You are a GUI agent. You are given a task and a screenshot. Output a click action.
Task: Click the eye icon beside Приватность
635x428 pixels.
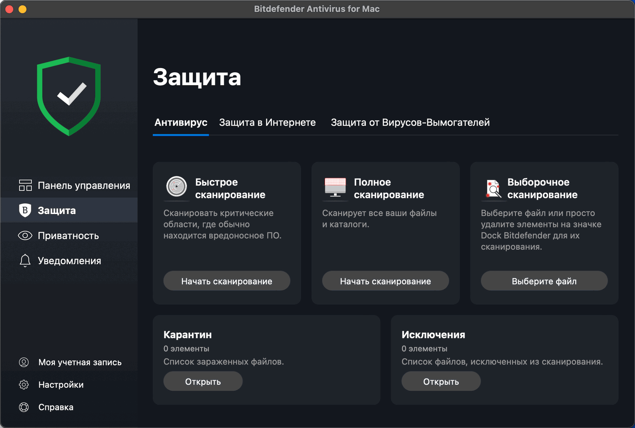25,236
